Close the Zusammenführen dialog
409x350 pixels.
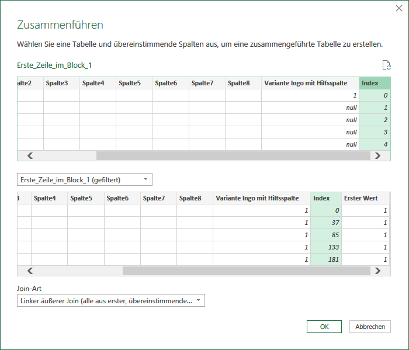point(399,8)
